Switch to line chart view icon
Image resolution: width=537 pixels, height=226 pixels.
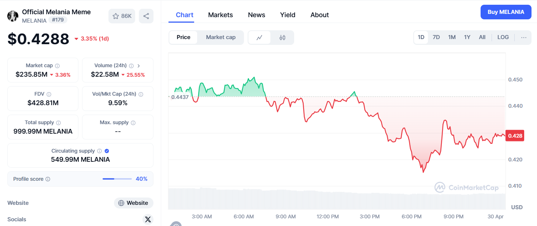(259, 38)
